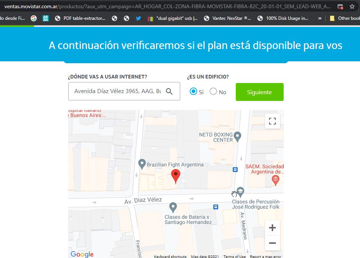Click the red location pin on map
360x258 pixels.
[x=176, y=176]
